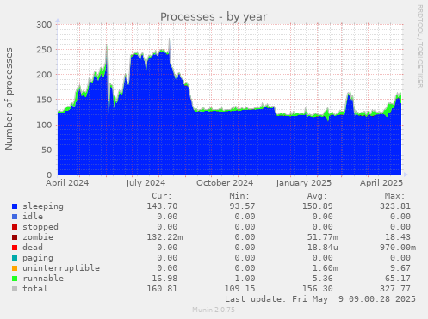Click stopped row's Avg value 0.00

(323, 227)
